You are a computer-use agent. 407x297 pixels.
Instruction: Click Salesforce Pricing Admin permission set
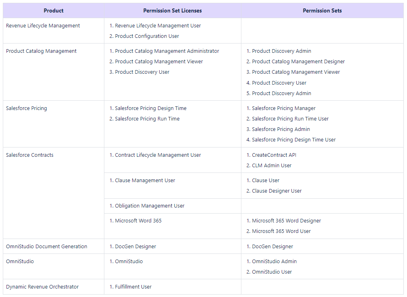tap(281, 129)
